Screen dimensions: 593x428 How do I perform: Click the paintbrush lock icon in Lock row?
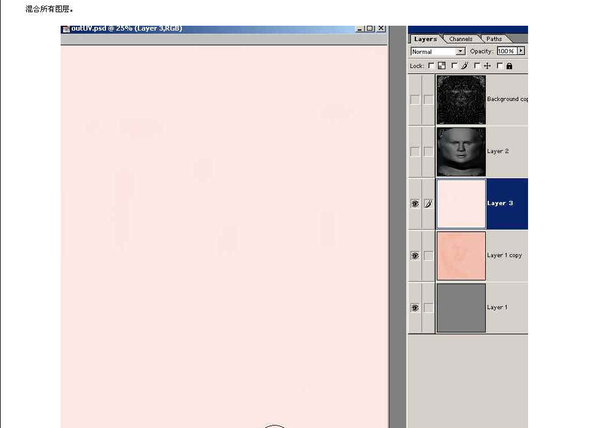click(465, 66)
